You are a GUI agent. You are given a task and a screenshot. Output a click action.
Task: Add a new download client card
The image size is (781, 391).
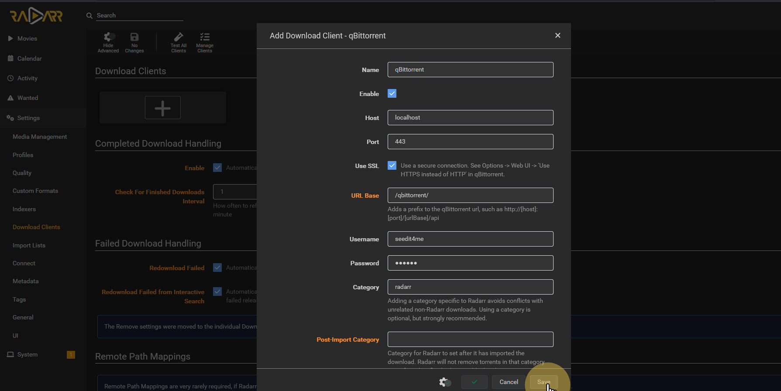pyautogui.click(x=163, y=108)
